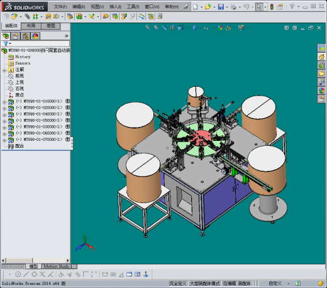Click the Save icon in the toolbar
The image size is (327, 288).
tap(221, 7)
